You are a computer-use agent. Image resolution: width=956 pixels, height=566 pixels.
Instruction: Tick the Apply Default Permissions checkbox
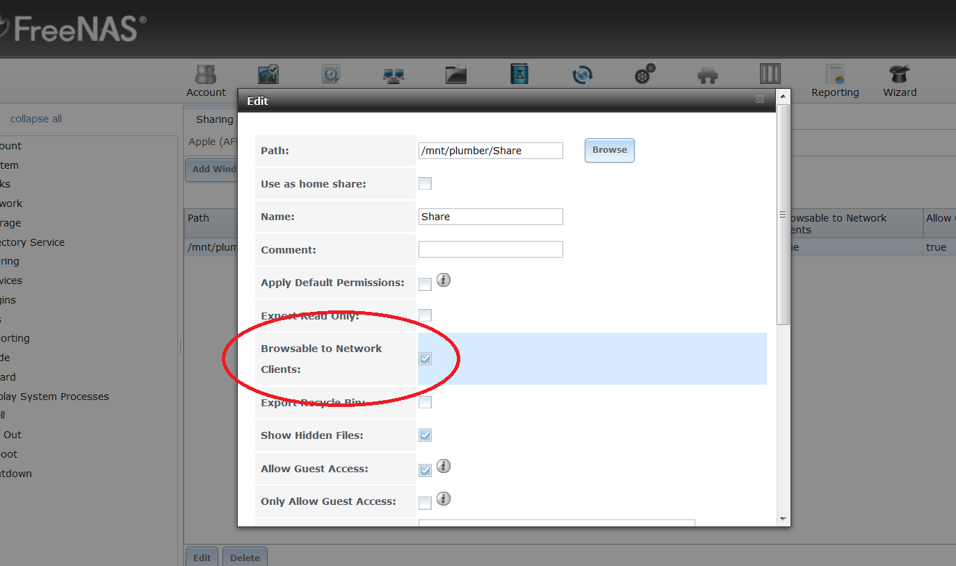click(x=425, y=284)
